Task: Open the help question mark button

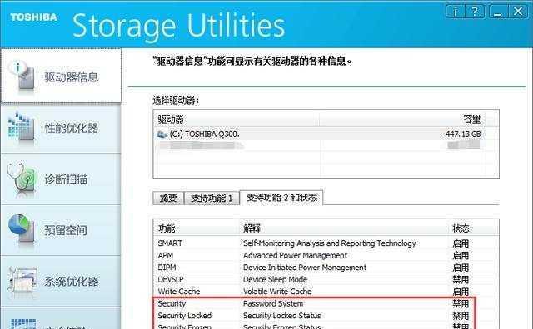Action: (475, 12)
